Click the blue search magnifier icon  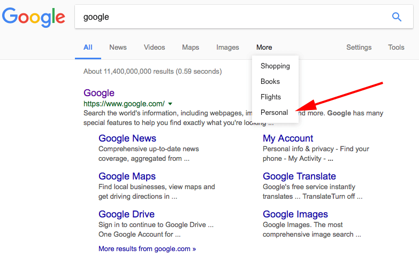pos(397,17)
